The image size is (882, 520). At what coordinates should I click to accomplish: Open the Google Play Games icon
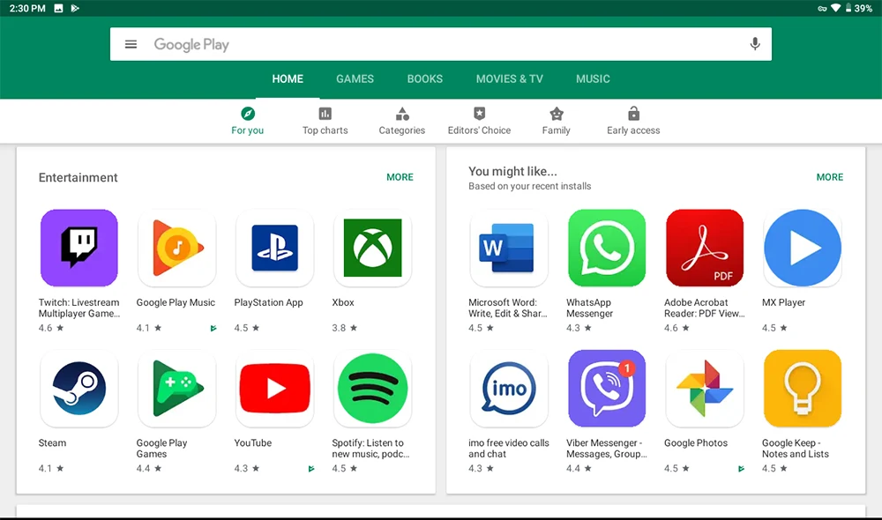177,389
